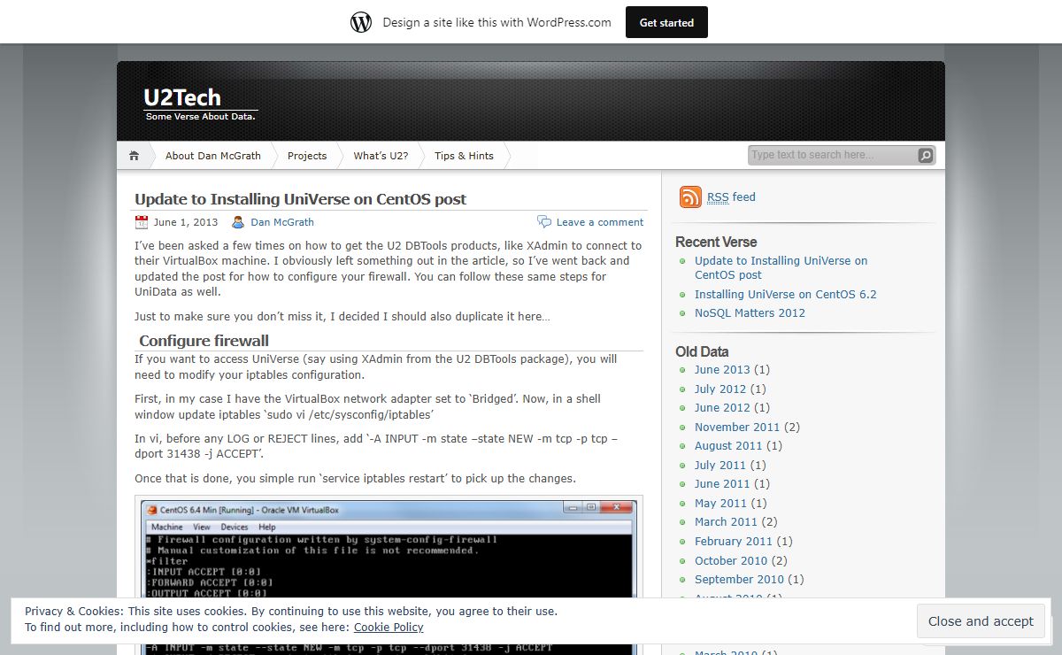Open June 2012 archive link
Viewport: 1062px width, 655px height.
point(722,408)
